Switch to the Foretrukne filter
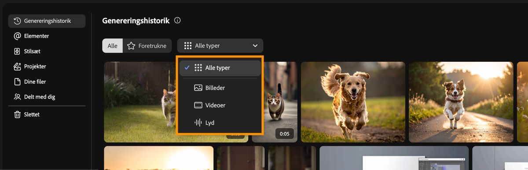528x170 pixels. pyautogui.click(x=147, y=46)
